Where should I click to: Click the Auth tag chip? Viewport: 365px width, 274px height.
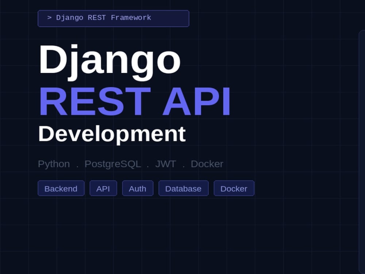point(138,188)
